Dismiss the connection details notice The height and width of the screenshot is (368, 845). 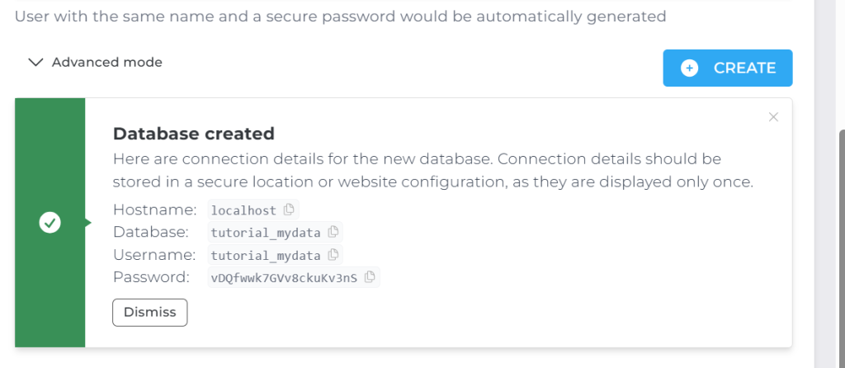150,313
